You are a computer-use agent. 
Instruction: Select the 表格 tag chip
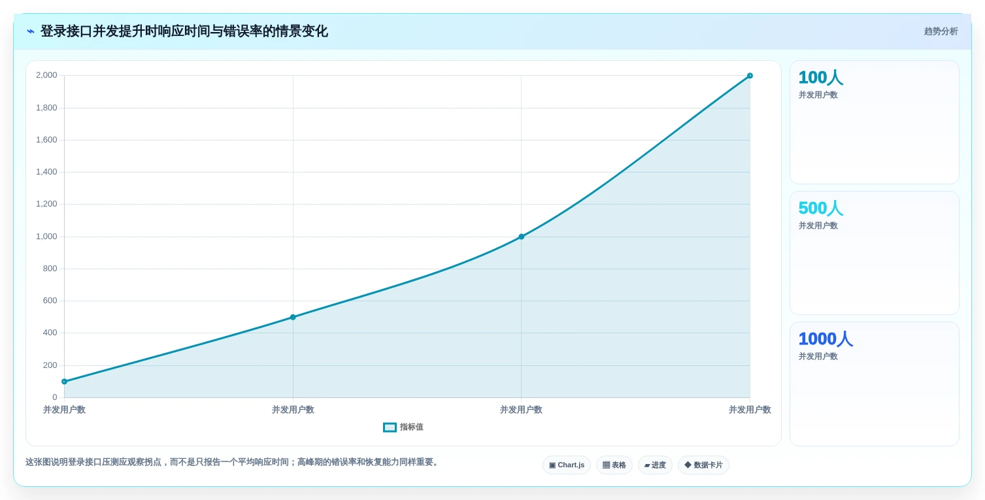pos(614,465)
